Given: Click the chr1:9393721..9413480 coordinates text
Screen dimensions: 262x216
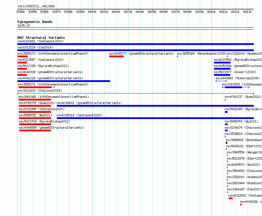Looking at the screenshot, I should click(x=36, y=6).
